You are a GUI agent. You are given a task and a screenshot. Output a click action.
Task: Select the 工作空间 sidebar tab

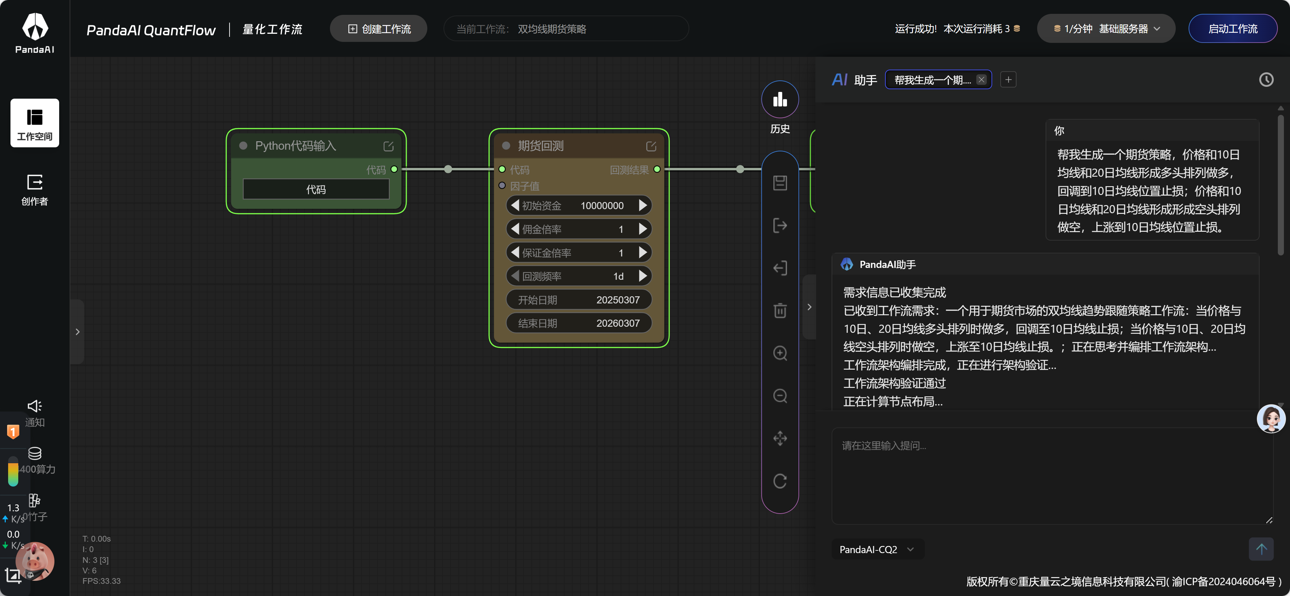(34, 123)
